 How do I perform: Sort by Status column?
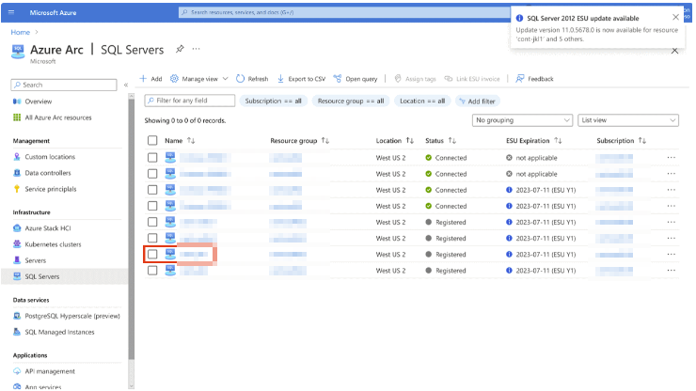[x=440, y=141]
